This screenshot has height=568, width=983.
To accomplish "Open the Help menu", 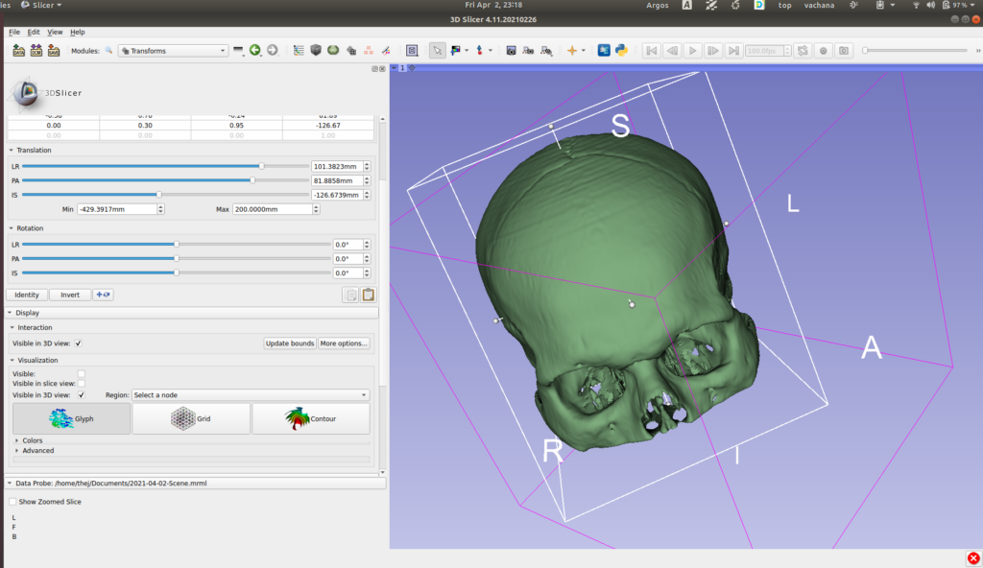I will pos(77,32).
